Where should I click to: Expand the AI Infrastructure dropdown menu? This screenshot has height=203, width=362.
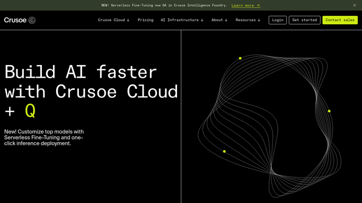[x=182, y=20]
